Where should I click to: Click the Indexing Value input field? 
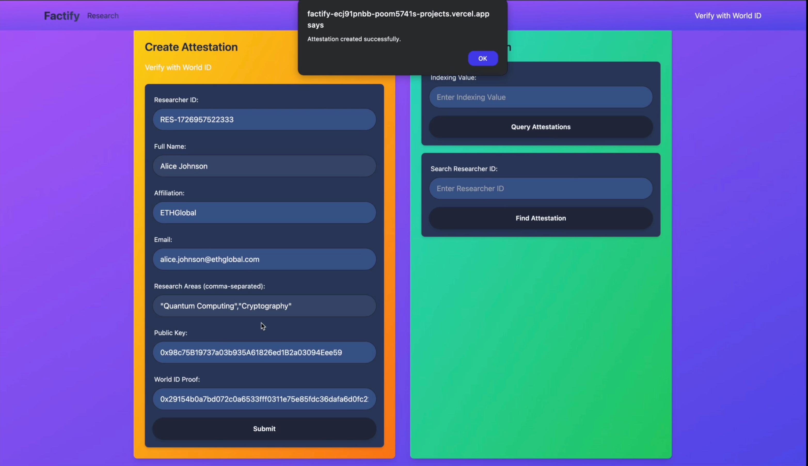541,97
